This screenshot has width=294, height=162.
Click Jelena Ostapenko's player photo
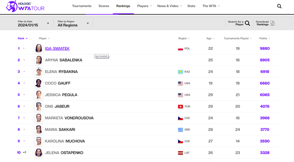(39, 153)
